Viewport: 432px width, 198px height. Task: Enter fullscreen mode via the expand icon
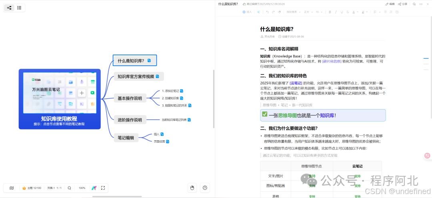click(103, 188)
